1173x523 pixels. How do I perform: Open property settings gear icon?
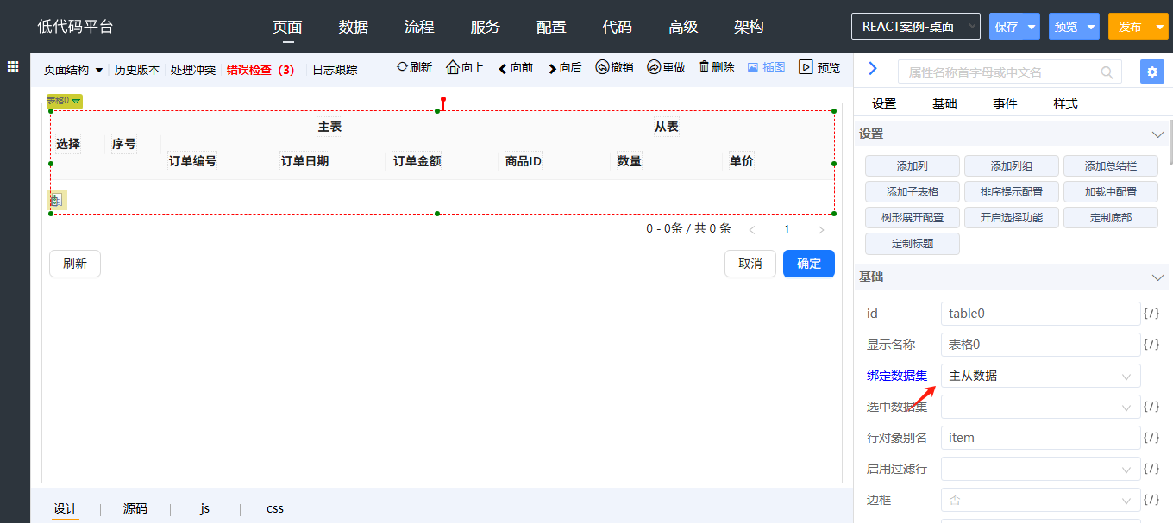click(1151, 72)
